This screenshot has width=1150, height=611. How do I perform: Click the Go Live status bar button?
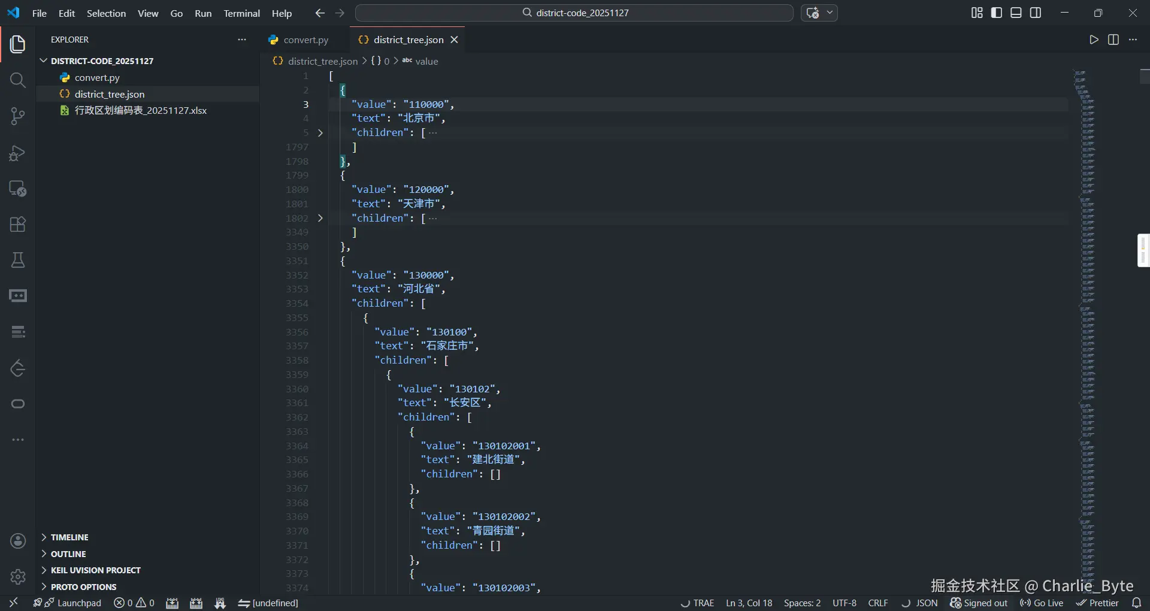coord(1042,603)
